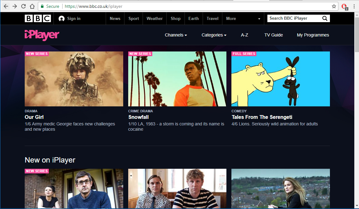
Task: Click the Our Girl description text
Action: 70,127
